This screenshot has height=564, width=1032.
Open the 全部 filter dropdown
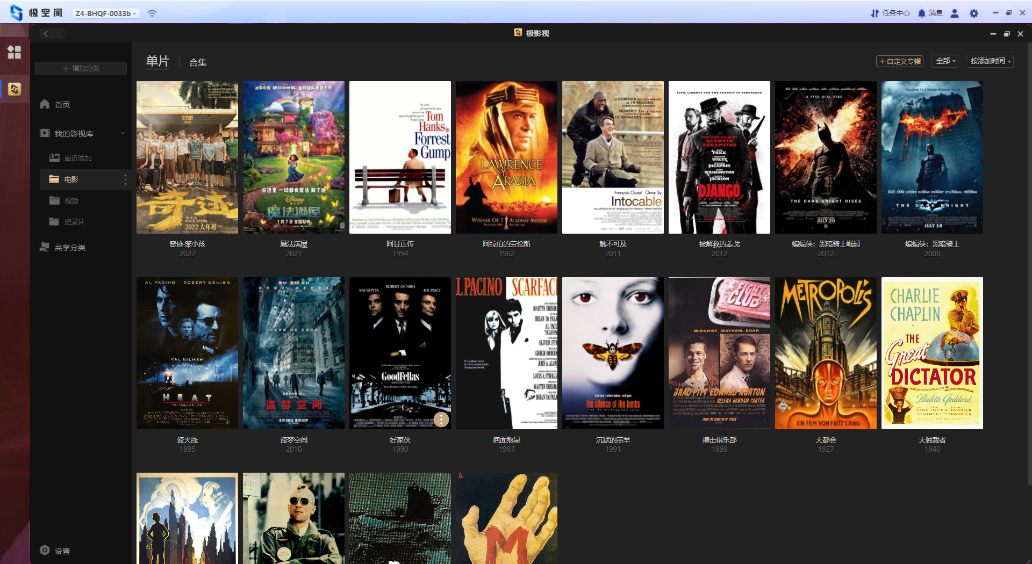(x=945, y=61)
